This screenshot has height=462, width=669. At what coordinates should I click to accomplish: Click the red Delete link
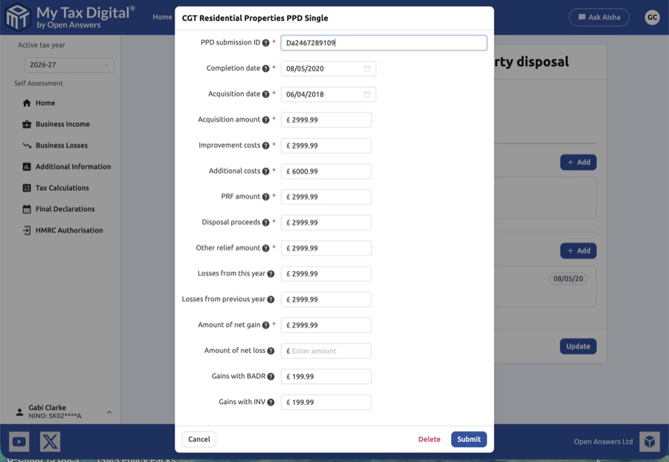pyautogui.click(x=429, y=439)
